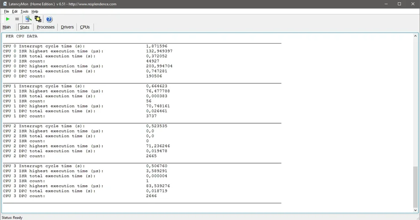The width and height of the screenshot is (420, 220).
Task: Click CPU 2 DPC total execution time 0,019478
Action: (157, 151)
